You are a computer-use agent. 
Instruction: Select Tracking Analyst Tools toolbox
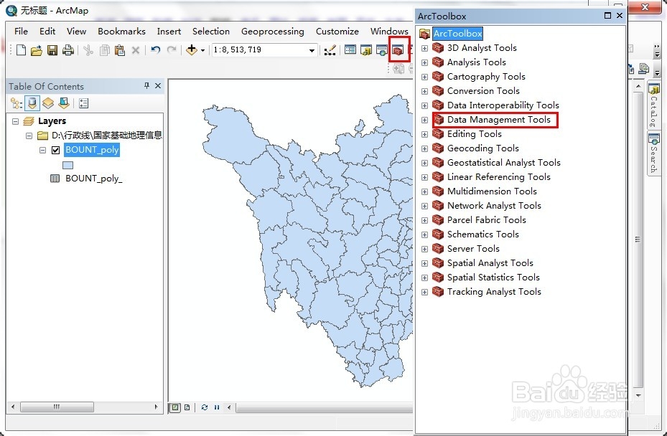(494, 292)
